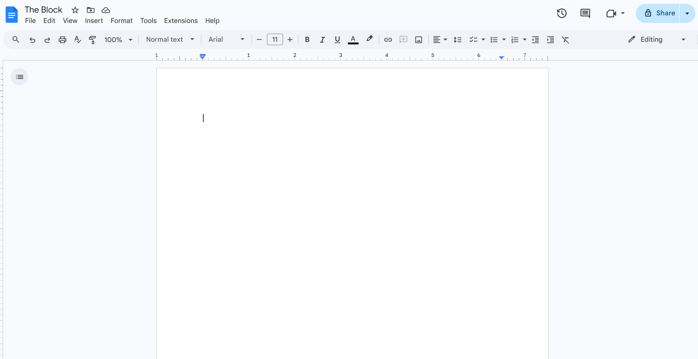Image resolution: width=698 pixels, height=359 pixels.
Task: Add a comment from the toolbar
Action: pyautogui.click(x=403, y=39)
